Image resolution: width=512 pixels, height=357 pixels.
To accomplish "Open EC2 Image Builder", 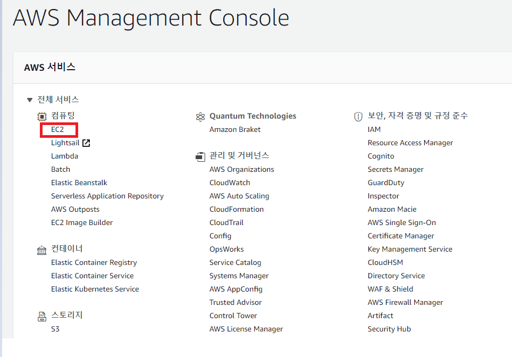I will pos(82,223).
